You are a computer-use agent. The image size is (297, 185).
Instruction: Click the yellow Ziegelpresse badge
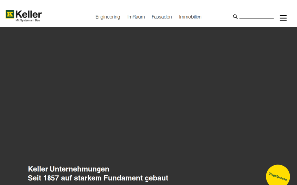point(278,175)
